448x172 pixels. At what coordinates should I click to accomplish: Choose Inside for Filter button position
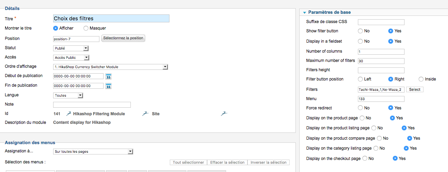pos(421,79)
